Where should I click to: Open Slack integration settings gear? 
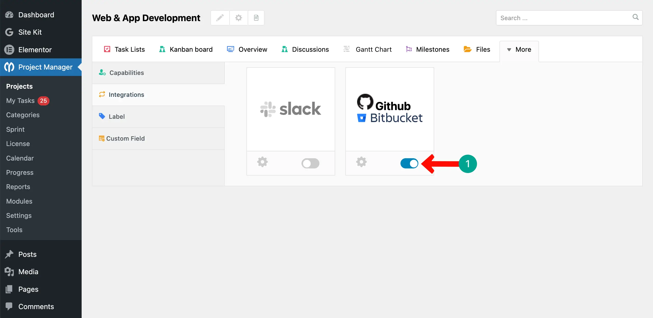[x=262, y=162]
